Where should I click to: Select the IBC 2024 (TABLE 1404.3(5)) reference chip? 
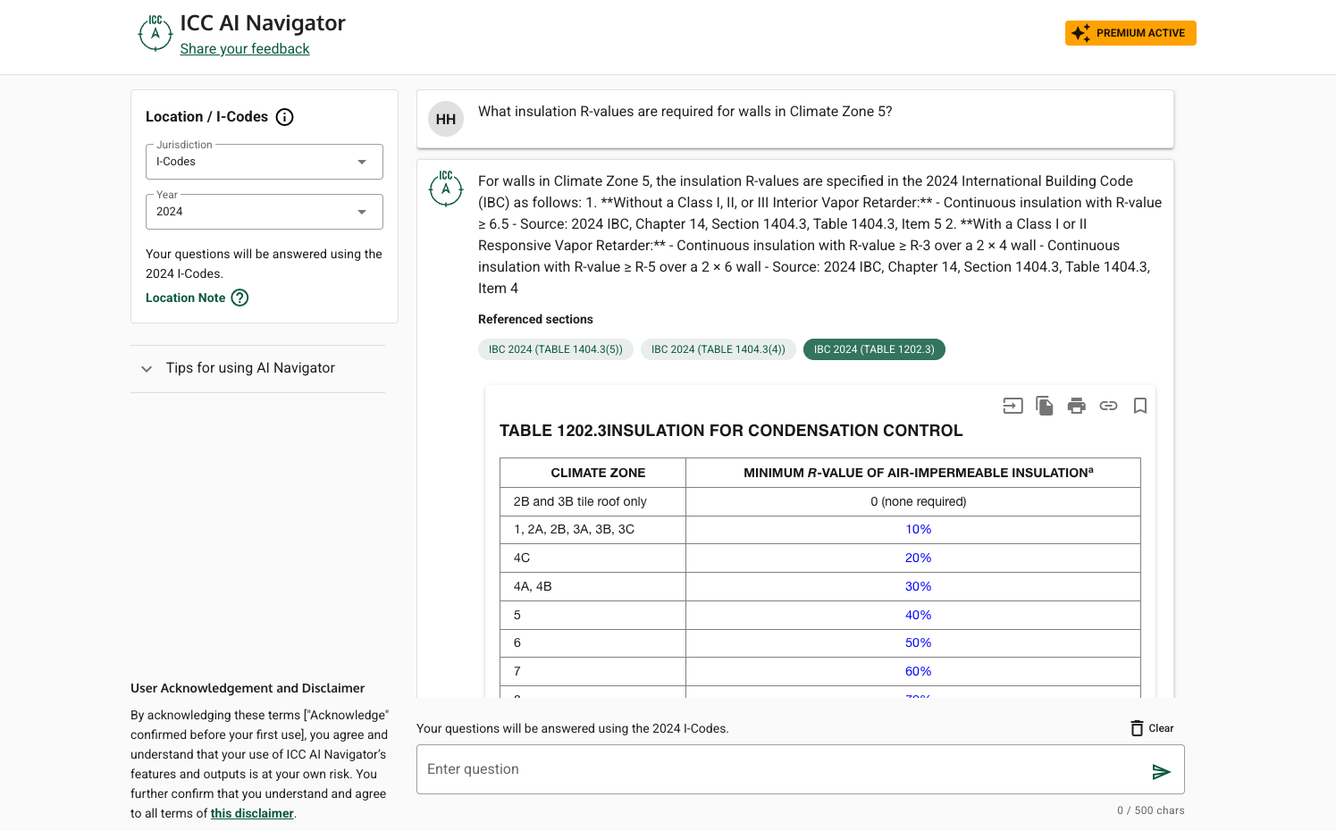556,349
